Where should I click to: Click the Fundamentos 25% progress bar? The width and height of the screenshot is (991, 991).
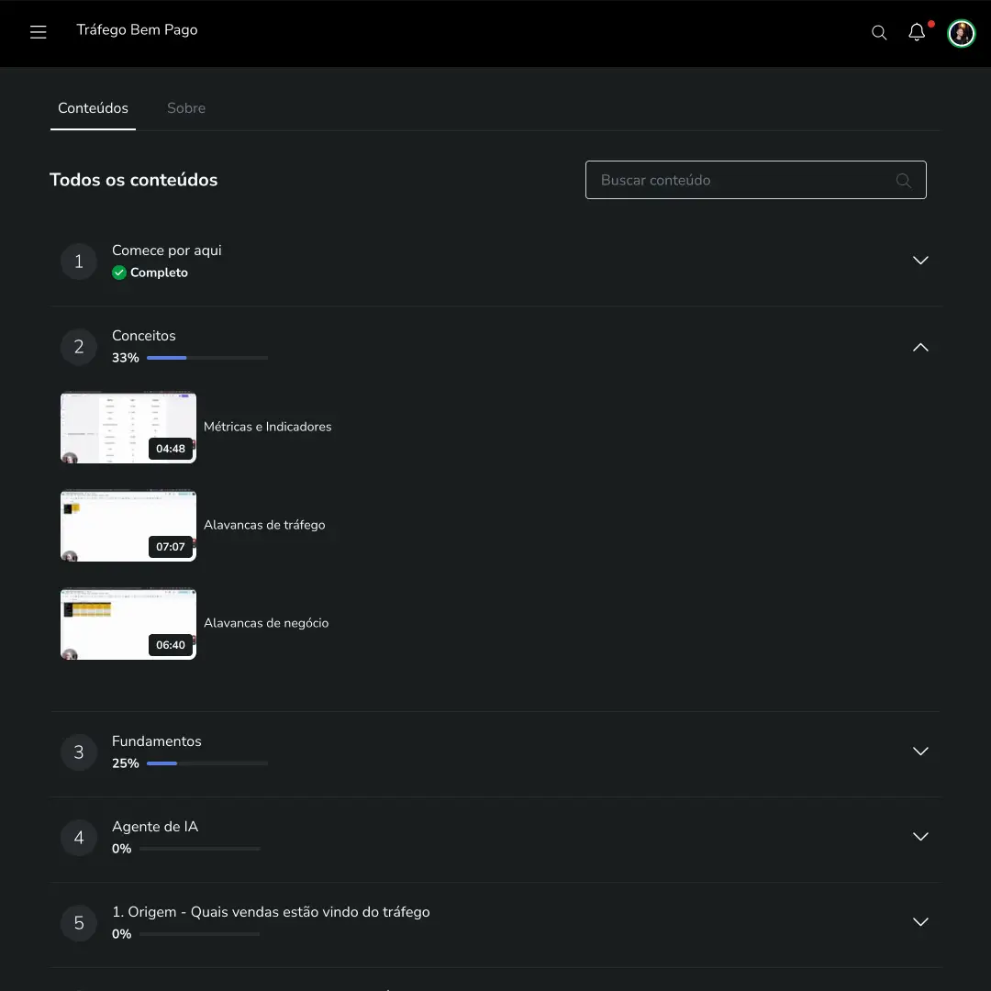(207, 763)
